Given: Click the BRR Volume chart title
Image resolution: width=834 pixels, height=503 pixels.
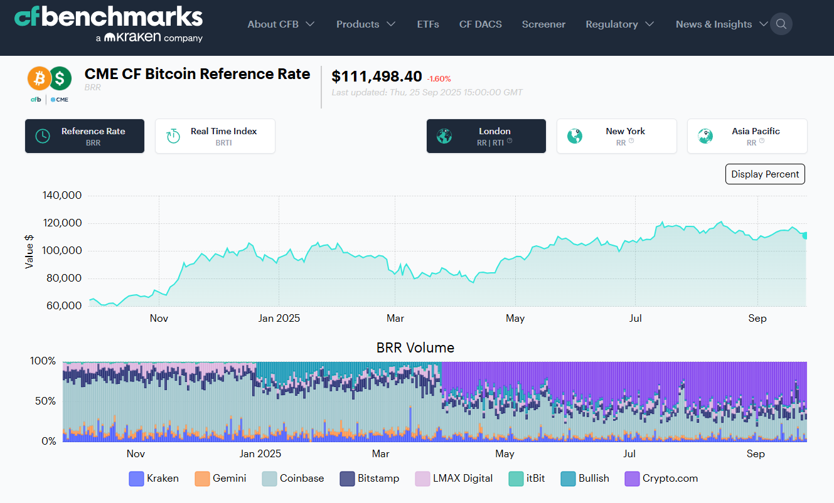Looking at the screenshot, I should point(415,347).
